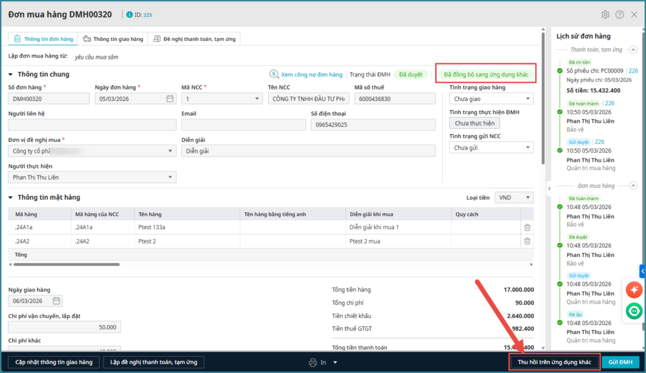The height and width of the screenshot is (373, 646).
Task: Open Đề nghị thanh toán, tạm ứng tab
Action: (x=194, y=39)
